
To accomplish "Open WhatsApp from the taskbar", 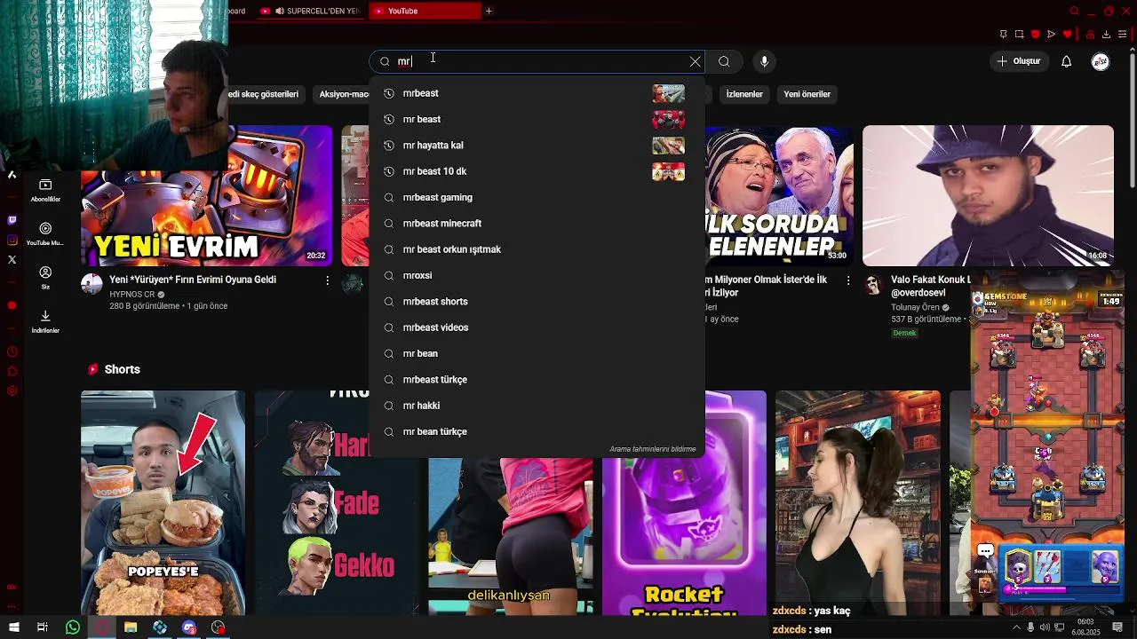I will [73, 627].
